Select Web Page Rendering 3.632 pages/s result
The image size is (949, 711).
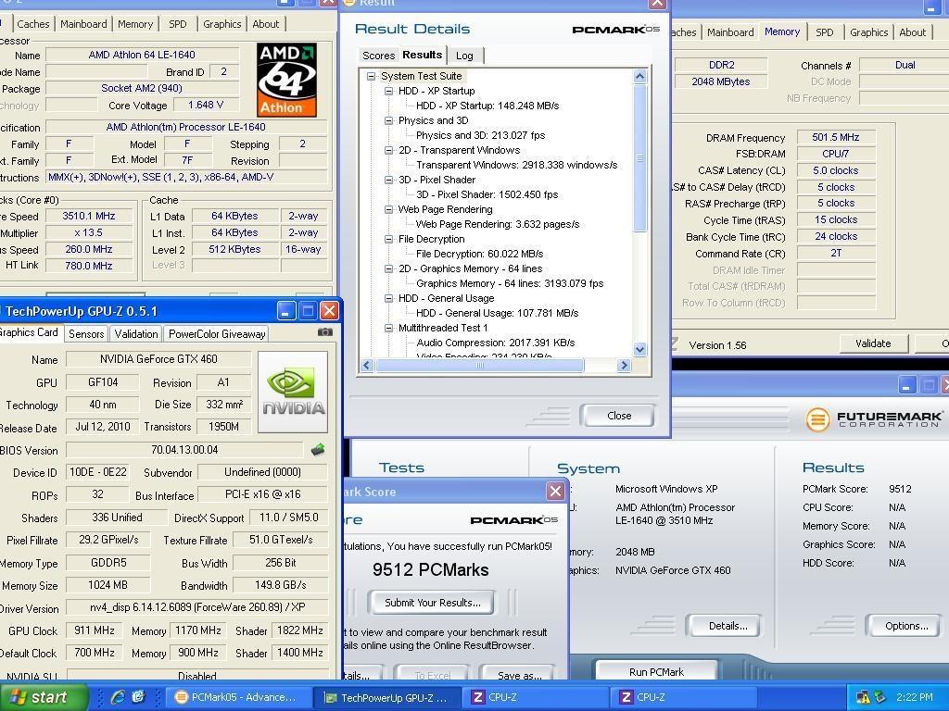pyautogui.click(x=498, y=224)
